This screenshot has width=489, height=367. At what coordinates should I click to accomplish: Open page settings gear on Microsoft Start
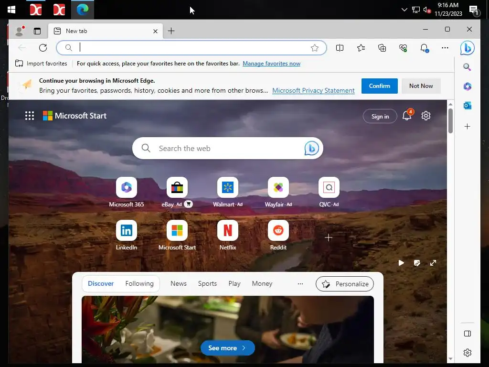[425, 116]
